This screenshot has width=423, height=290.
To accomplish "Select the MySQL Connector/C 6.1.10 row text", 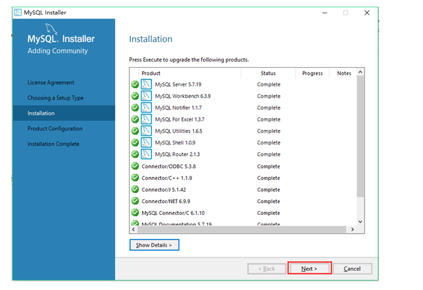I will point(173,213).
